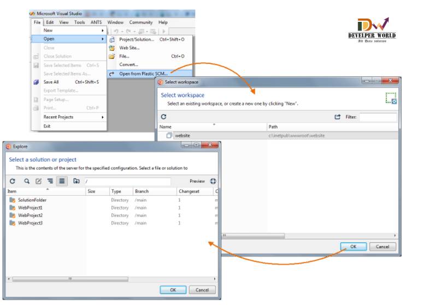Choose Open from Plastic SCM...

pyautogui.click(x=150, y=74)
